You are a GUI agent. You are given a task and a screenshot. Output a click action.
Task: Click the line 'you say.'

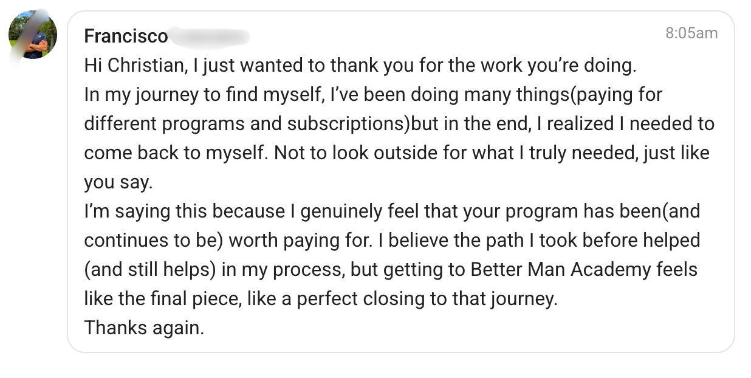pos(118,182)
